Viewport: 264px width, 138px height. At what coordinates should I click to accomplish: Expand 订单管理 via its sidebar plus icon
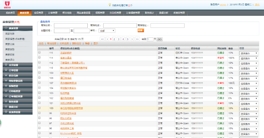(x=6, y=70)
